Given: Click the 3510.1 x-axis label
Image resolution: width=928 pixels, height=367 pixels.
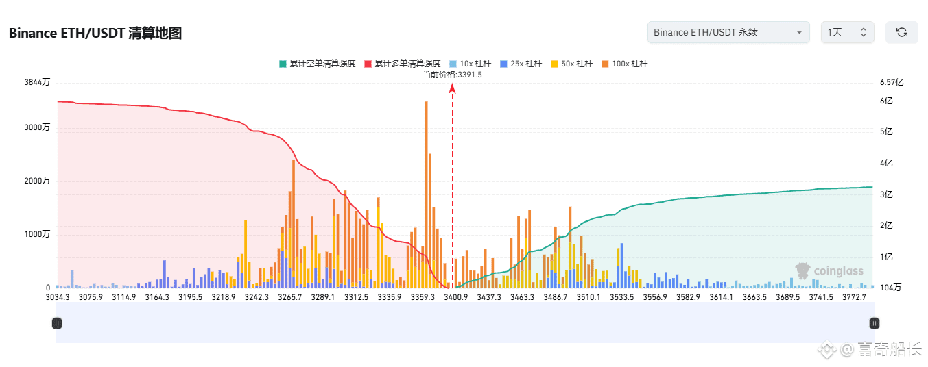Looking at the screenshot, I should 588,297.
